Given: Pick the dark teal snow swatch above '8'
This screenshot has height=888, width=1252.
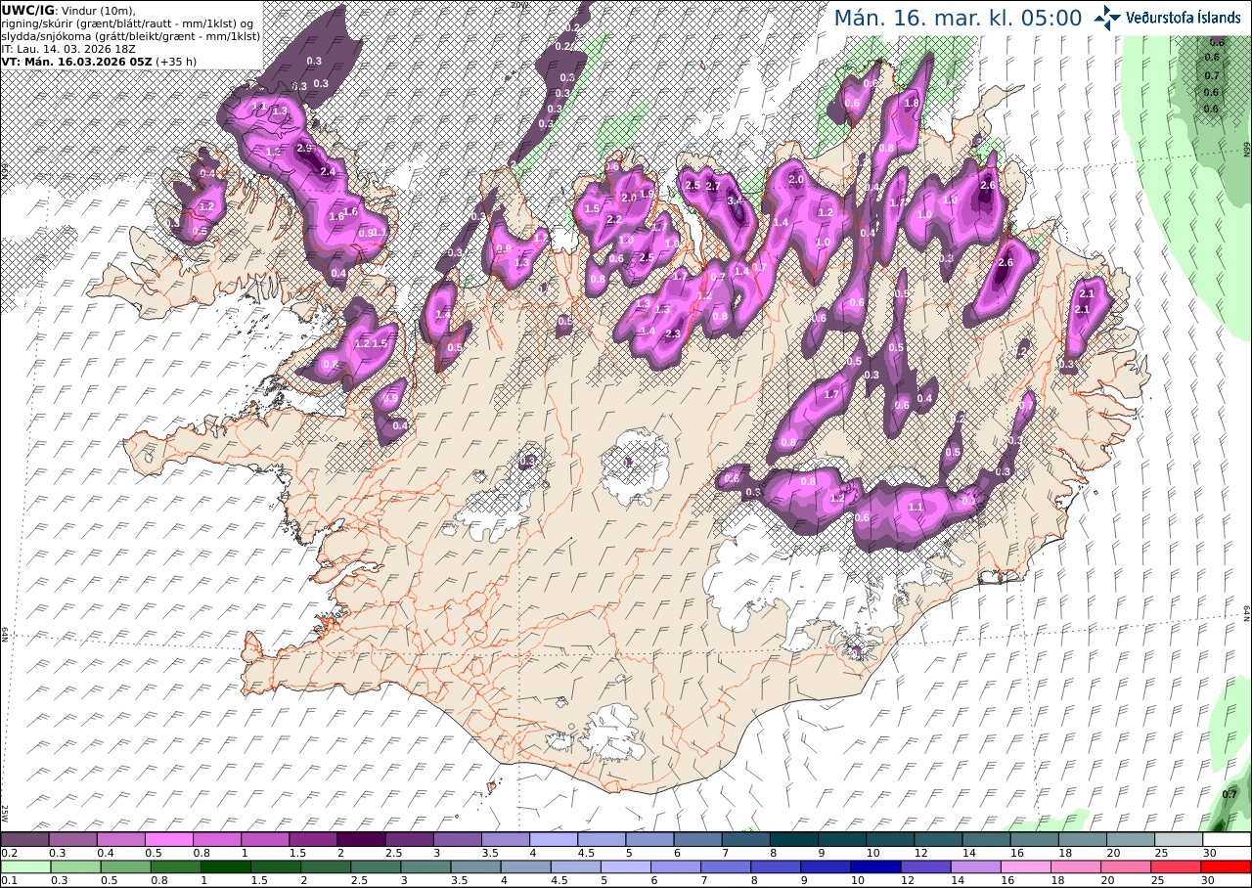Looking at the screenshot, I should [x=794, y=839].
